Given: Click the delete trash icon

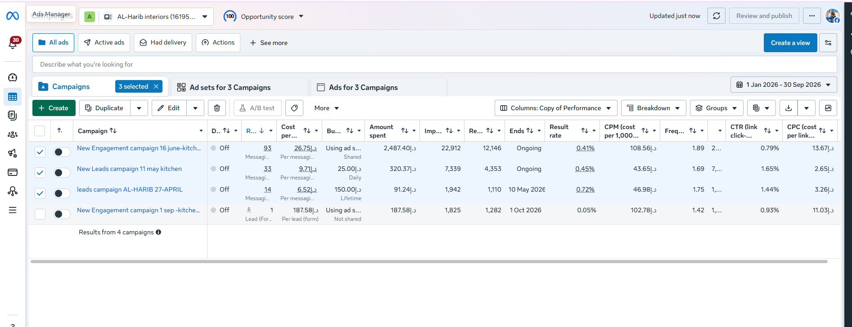Looking at the screenshot, I should pos(217,108).
